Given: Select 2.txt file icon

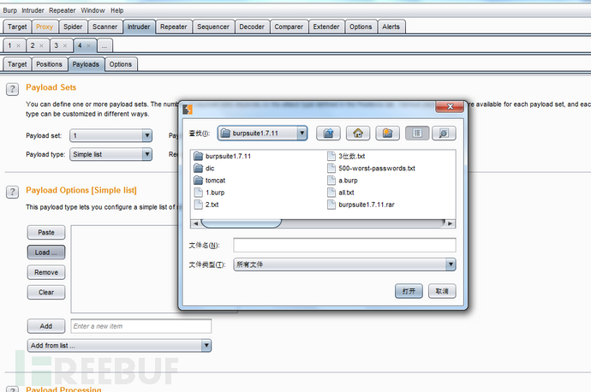Looking at the screenshot, I should [x=198, y=205].
